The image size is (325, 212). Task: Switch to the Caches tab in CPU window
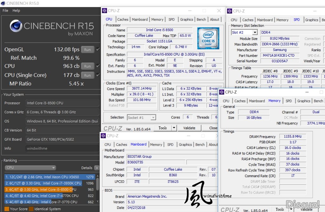pos(123,19)
